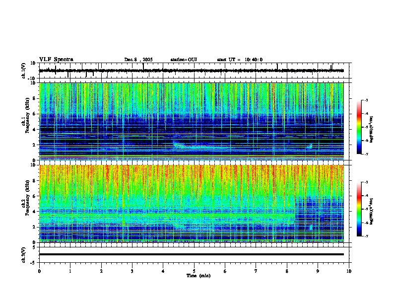Click the ch.1 color bar '-3' top value

(366, 100)
